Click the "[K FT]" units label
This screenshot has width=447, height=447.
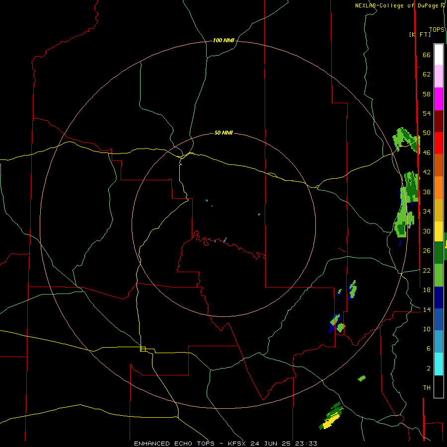click(x=420, y=34)
